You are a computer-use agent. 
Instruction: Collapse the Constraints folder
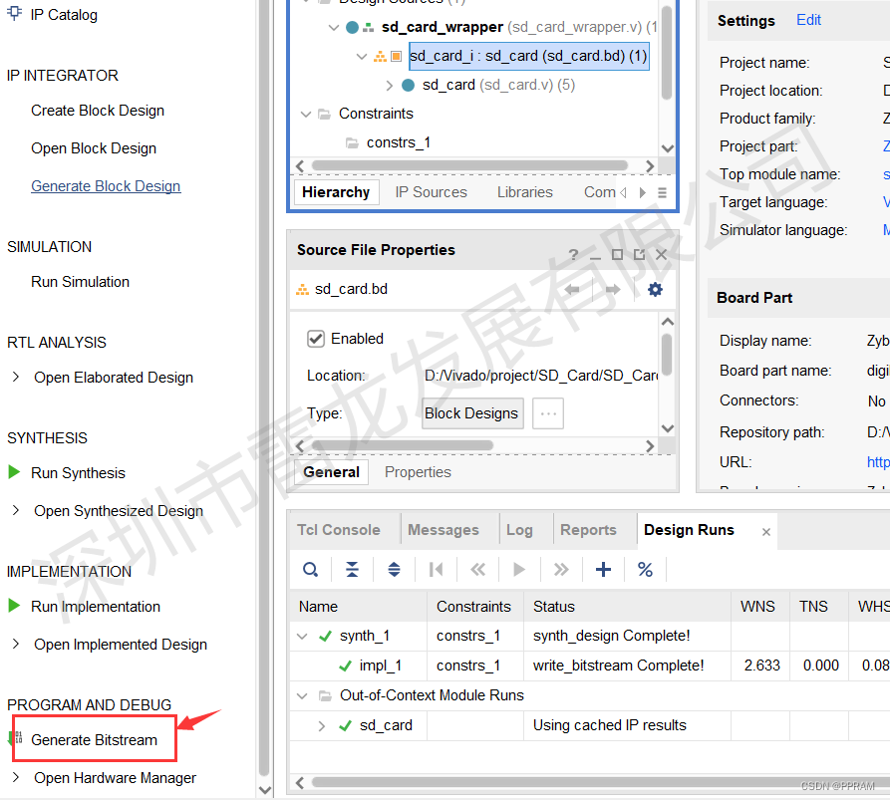(x=306, y=114)
